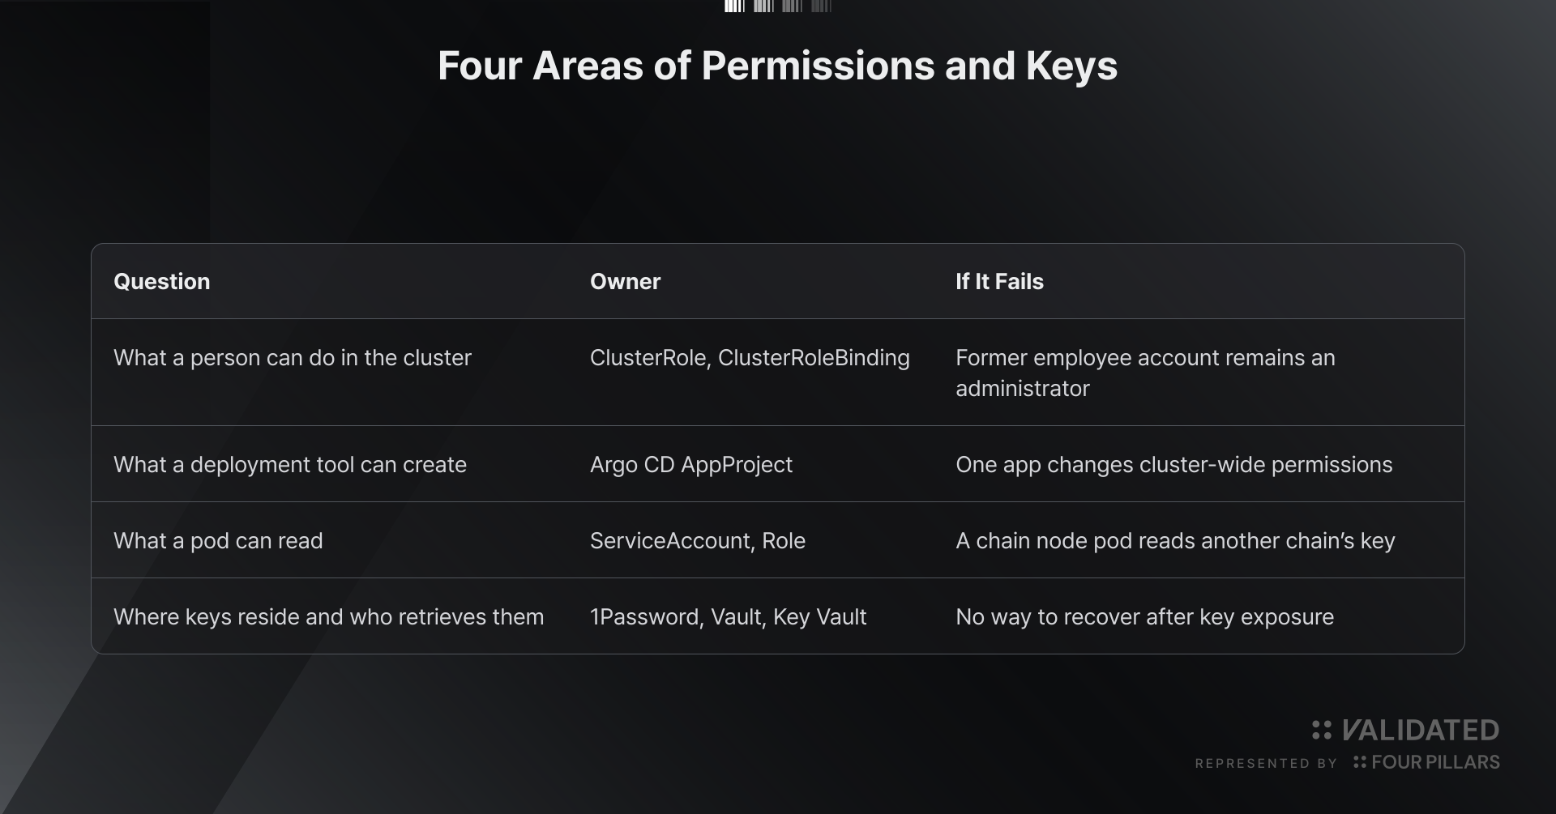Click the Former employee account remains an administrator cell
Viewport: 1556px width, 814px height.
pyautogui.click(x=1145, y=373)
